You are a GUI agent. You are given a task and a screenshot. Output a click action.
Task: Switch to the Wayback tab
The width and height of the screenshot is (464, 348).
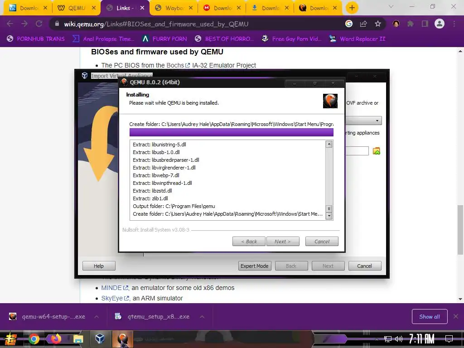[174, 8]
